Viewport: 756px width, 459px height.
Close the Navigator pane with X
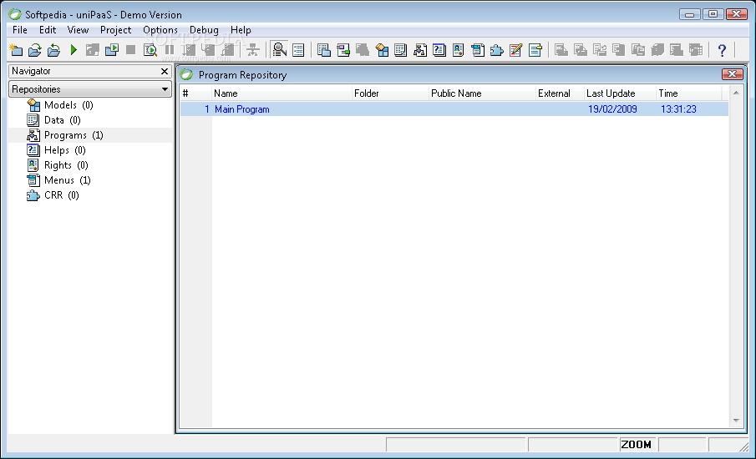tap(165, 71)
